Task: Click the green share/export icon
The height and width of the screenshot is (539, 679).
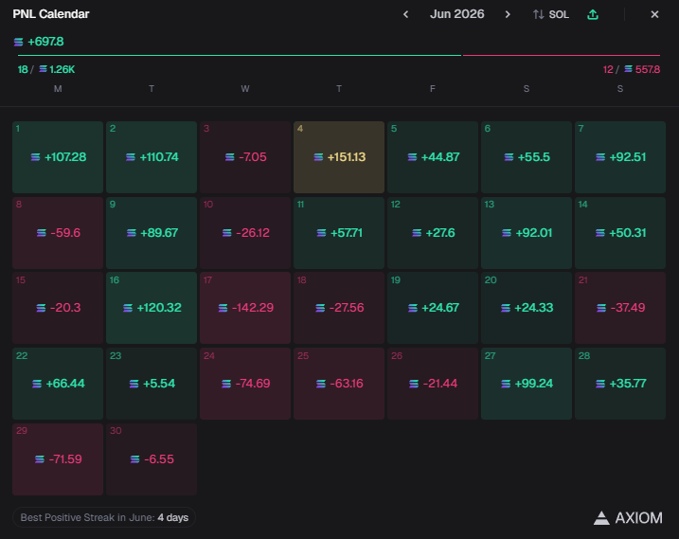Action: tap(593, 14)
